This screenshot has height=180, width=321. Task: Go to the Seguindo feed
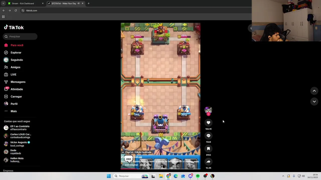pos(13,60)
